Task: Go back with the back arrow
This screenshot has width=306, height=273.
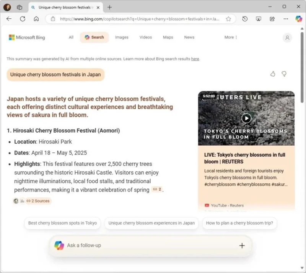Action: click(9, 19)
